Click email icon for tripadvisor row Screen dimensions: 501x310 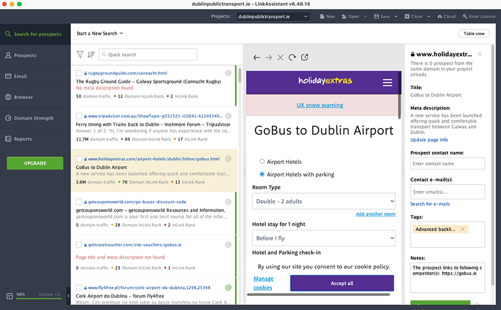[x=228, y=116]
